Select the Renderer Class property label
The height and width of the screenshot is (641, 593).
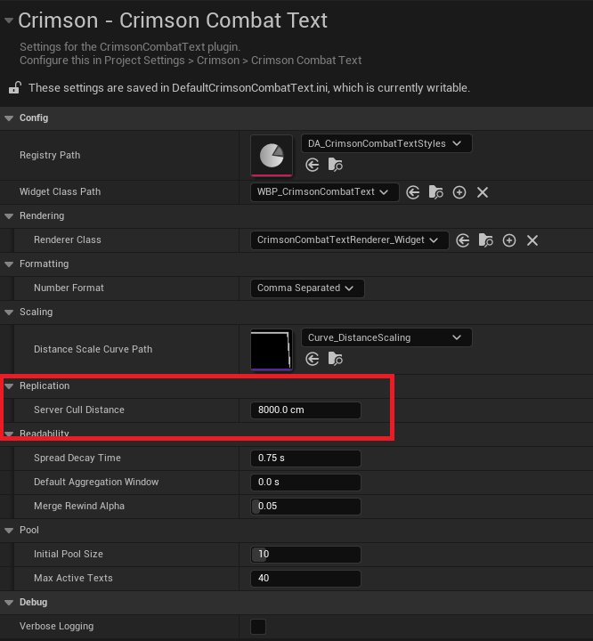pos(68,240)
